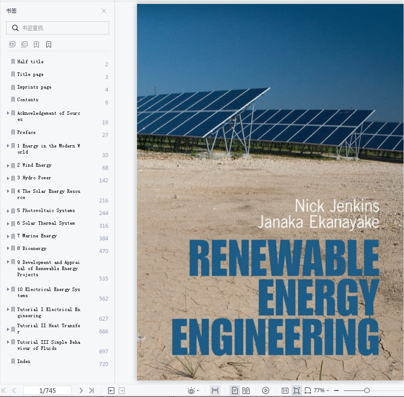
Task: Go back to previous view
Action: [x=111, y=391]
